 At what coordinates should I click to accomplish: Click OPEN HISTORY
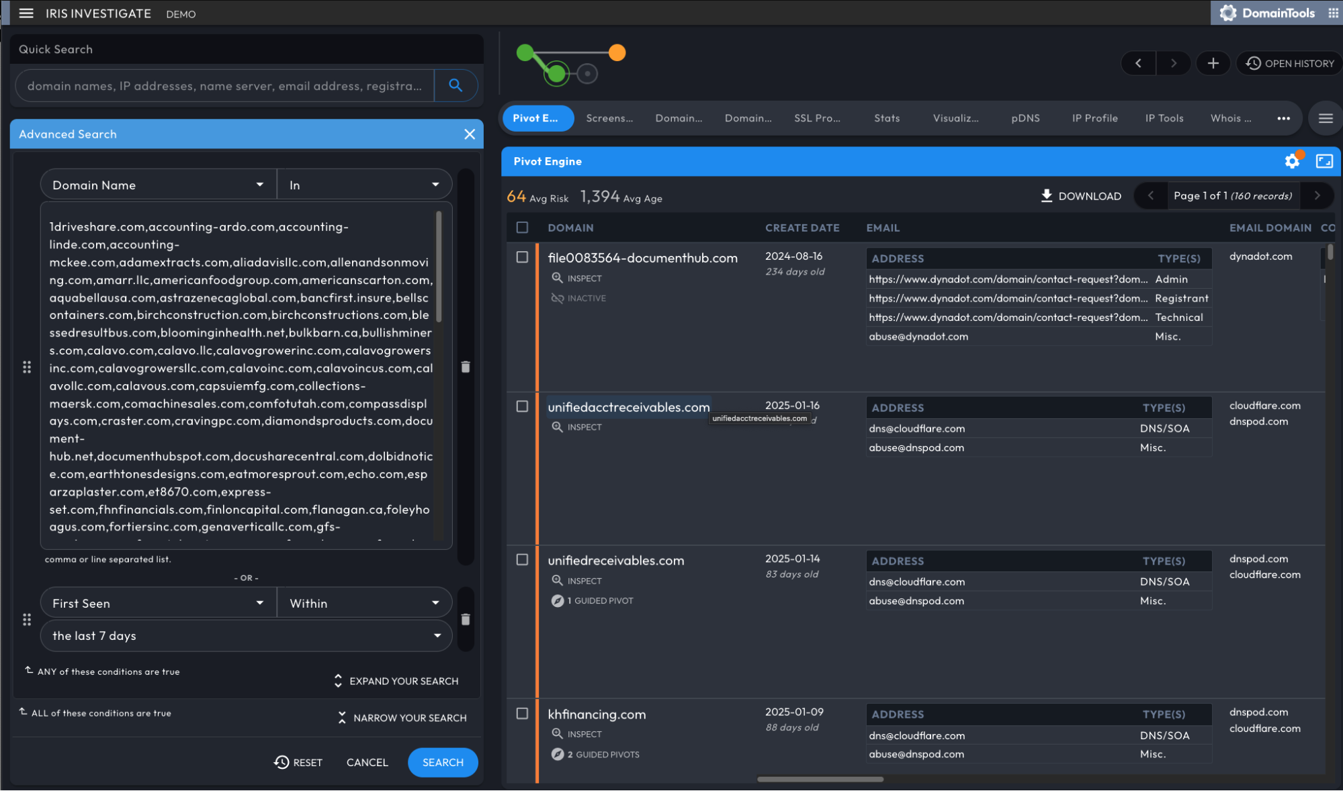[x=1289, y=62]
